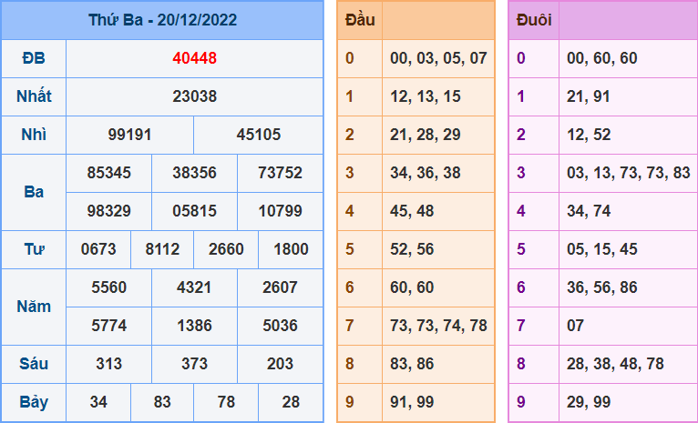Click fifth prize number 5774
Viewport: 698px width, 423px height.
[109, 326]
